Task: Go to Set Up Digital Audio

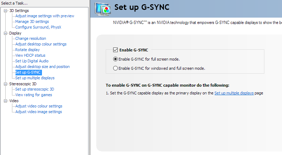Action: coord(32,61)
